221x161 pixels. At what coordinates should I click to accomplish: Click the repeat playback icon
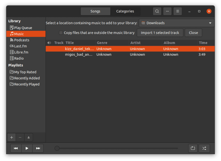(x=193, y=148)
